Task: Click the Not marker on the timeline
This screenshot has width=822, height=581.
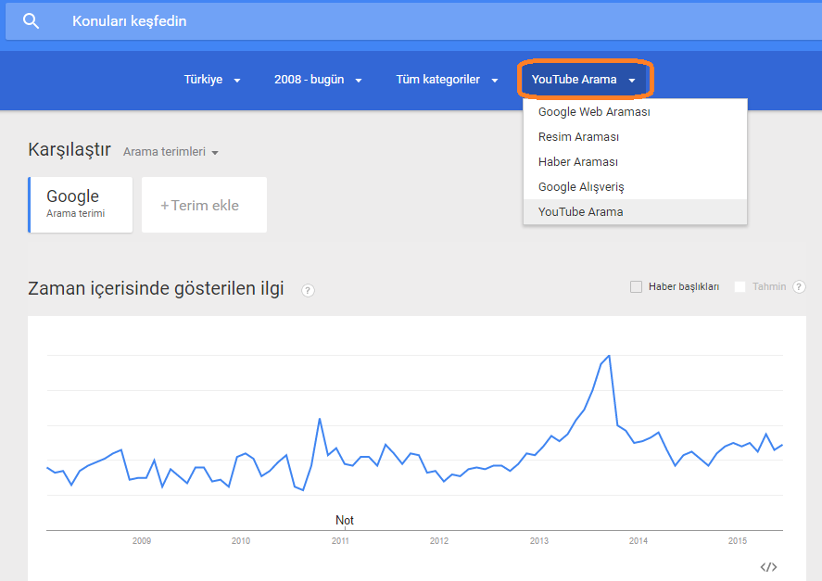Action: click(345, 520)
